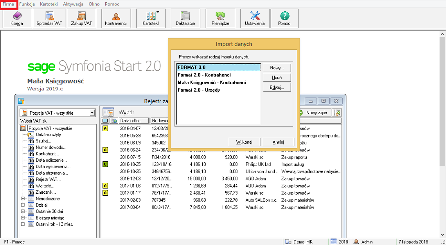
Task: Click the Sprzedaż VAT toolbar icon
Action: pos(49,18)
